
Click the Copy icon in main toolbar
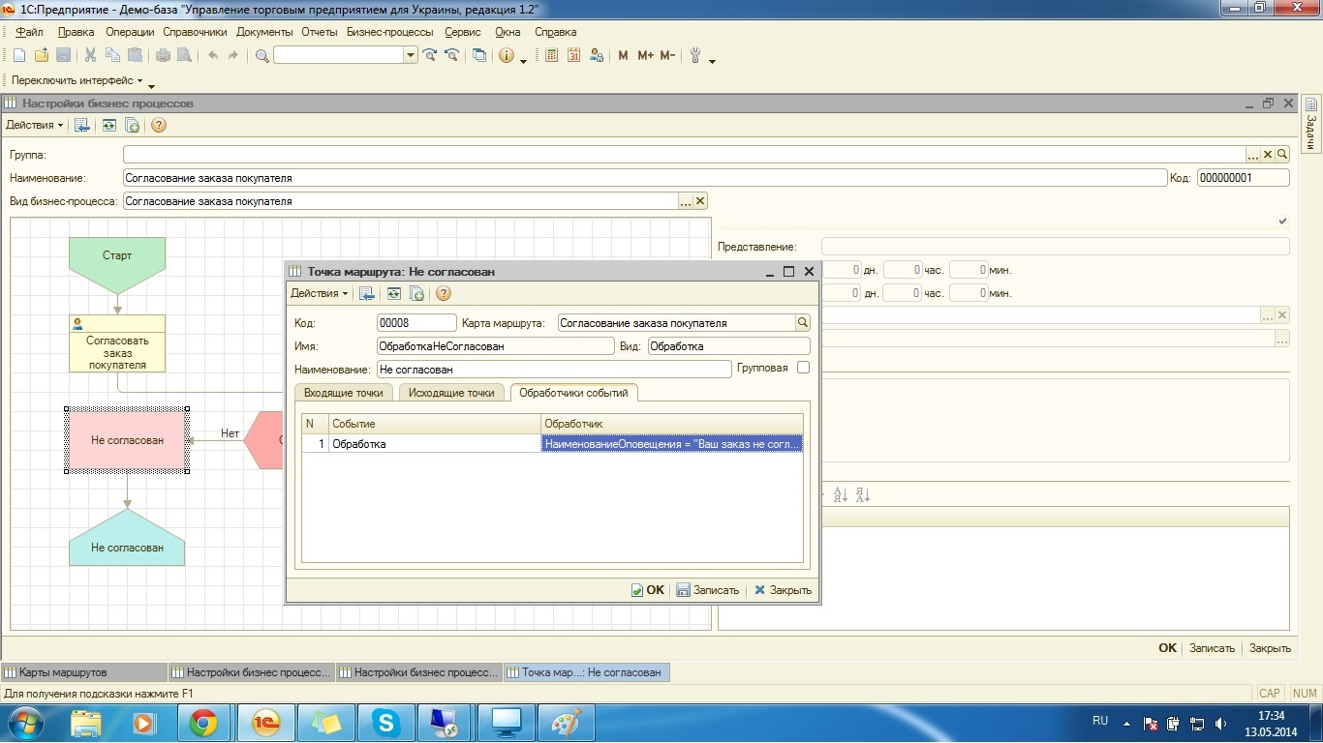point(112,55)
